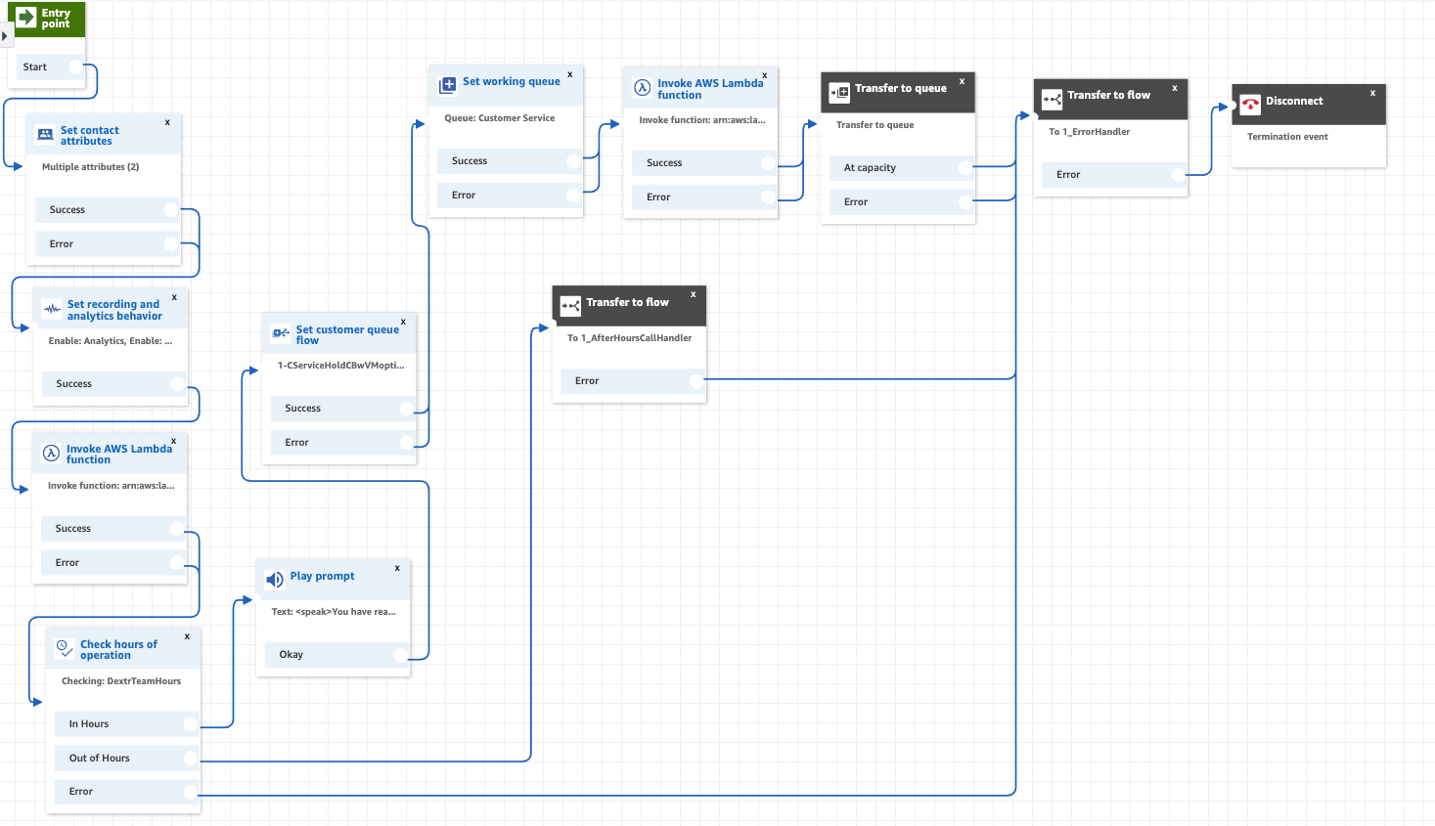
Task: Select the Set recording and analytics waveform icon
Action: coord(52,309)
